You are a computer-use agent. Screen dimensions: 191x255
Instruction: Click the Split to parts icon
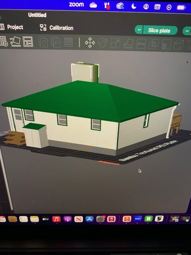tap(56, 42)
